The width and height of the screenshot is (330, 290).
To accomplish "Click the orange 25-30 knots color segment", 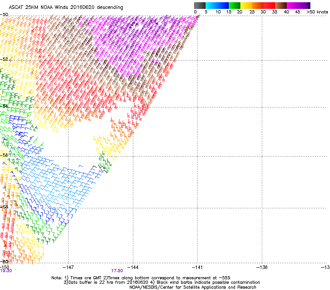I will [258, 5].
